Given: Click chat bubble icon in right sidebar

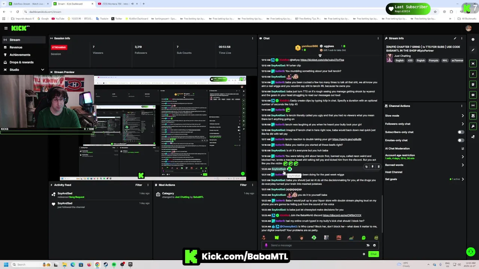Looking at the screenshot, I should coord(473,95).
